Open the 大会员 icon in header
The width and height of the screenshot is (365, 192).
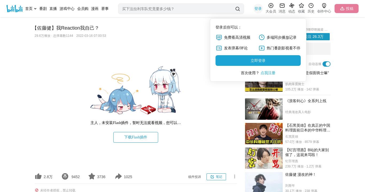(271, 6)
